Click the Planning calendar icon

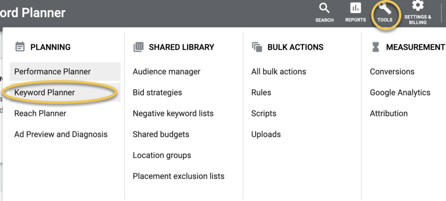(20, 47)
